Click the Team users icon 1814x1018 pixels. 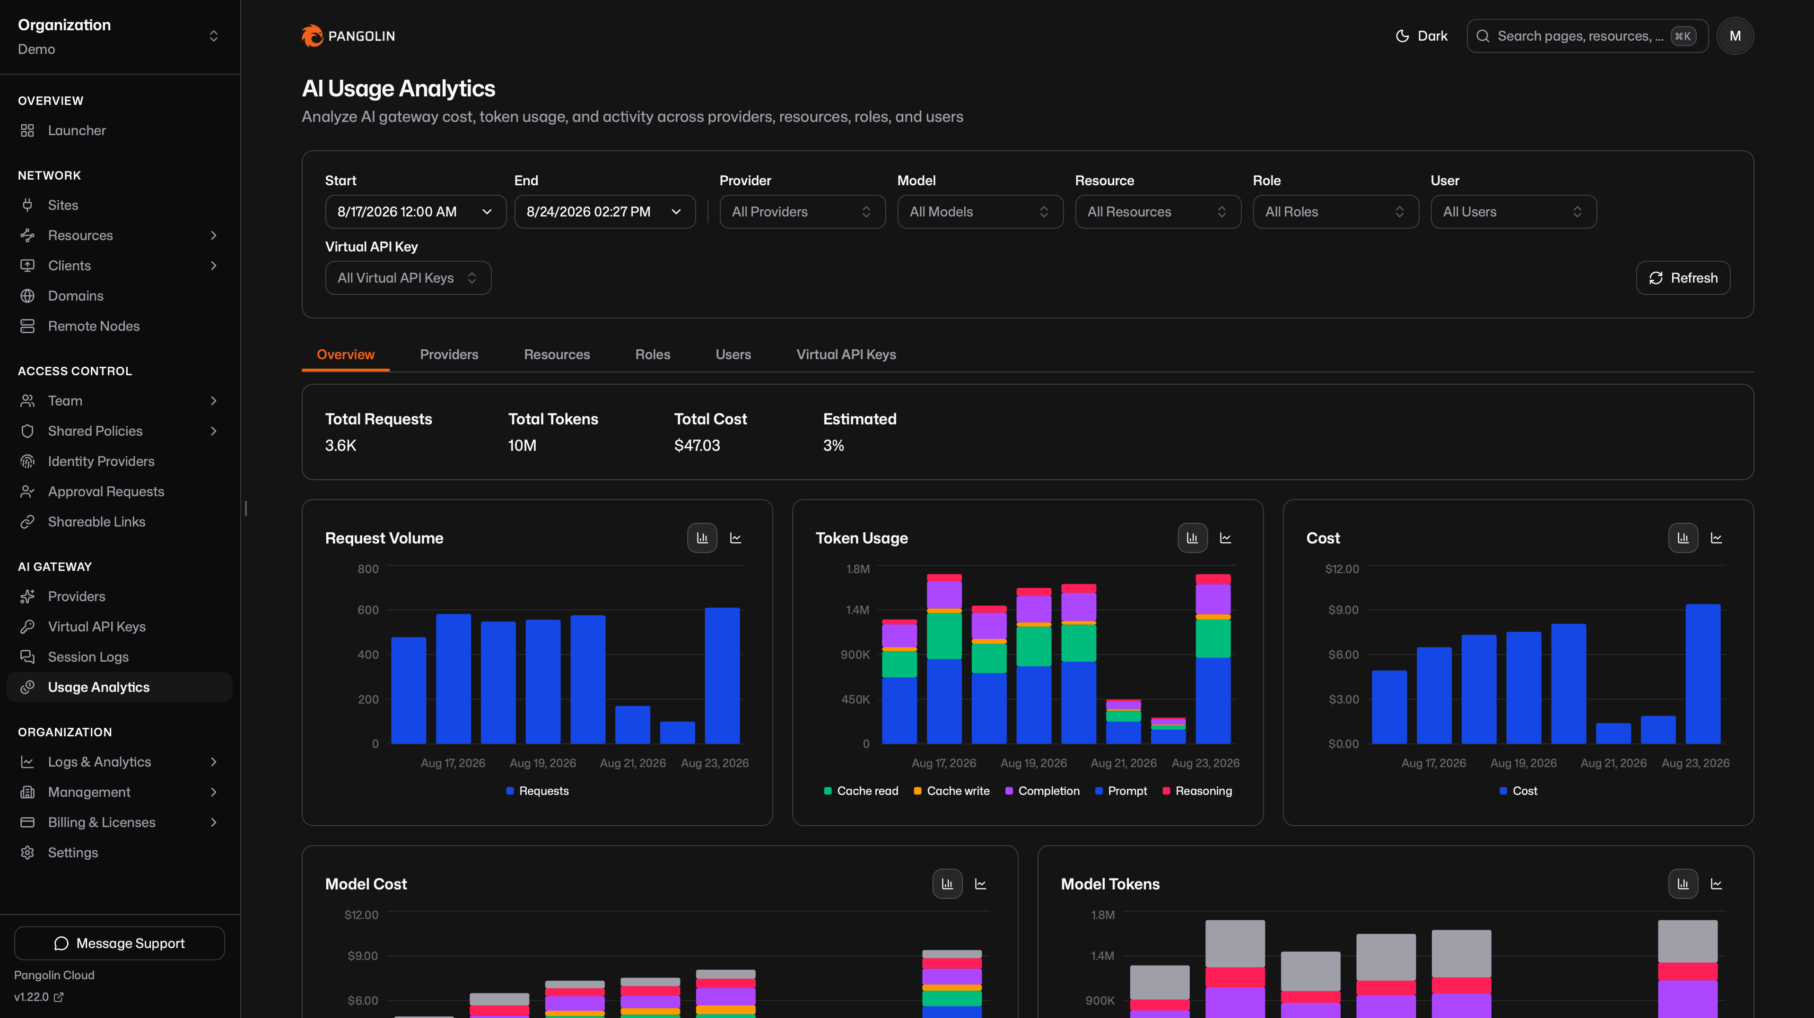[27, 401]
